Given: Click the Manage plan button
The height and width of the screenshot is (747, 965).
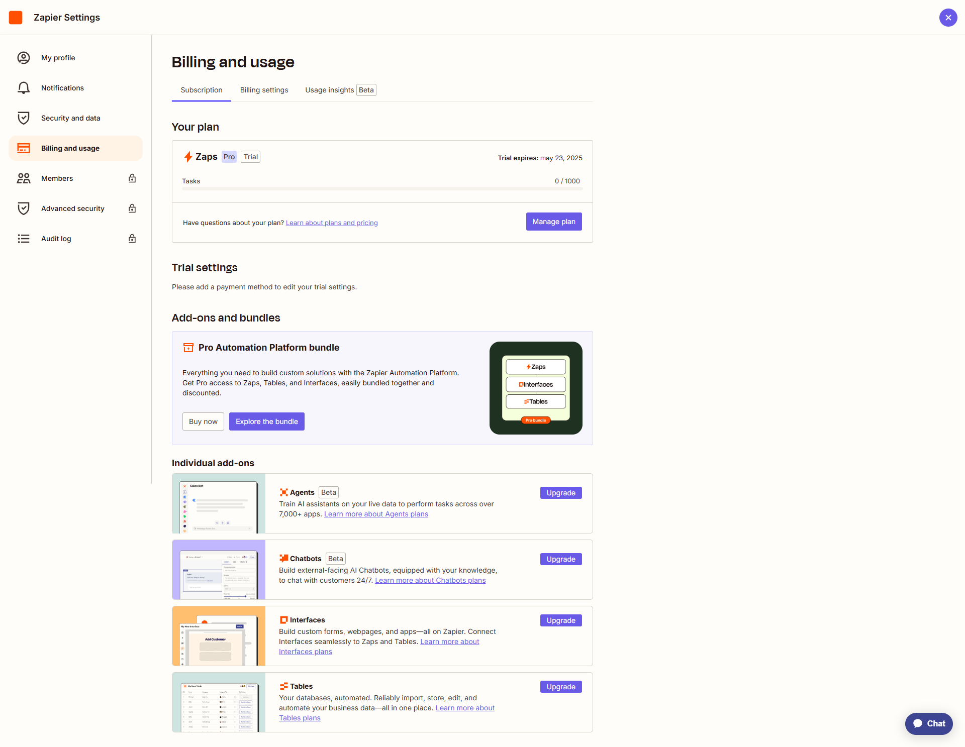Looking at the screenshot, I should (554, 222).
